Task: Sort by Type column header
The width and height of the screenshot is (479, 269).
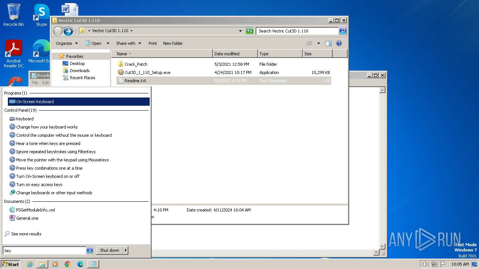Action: (280, 54)
